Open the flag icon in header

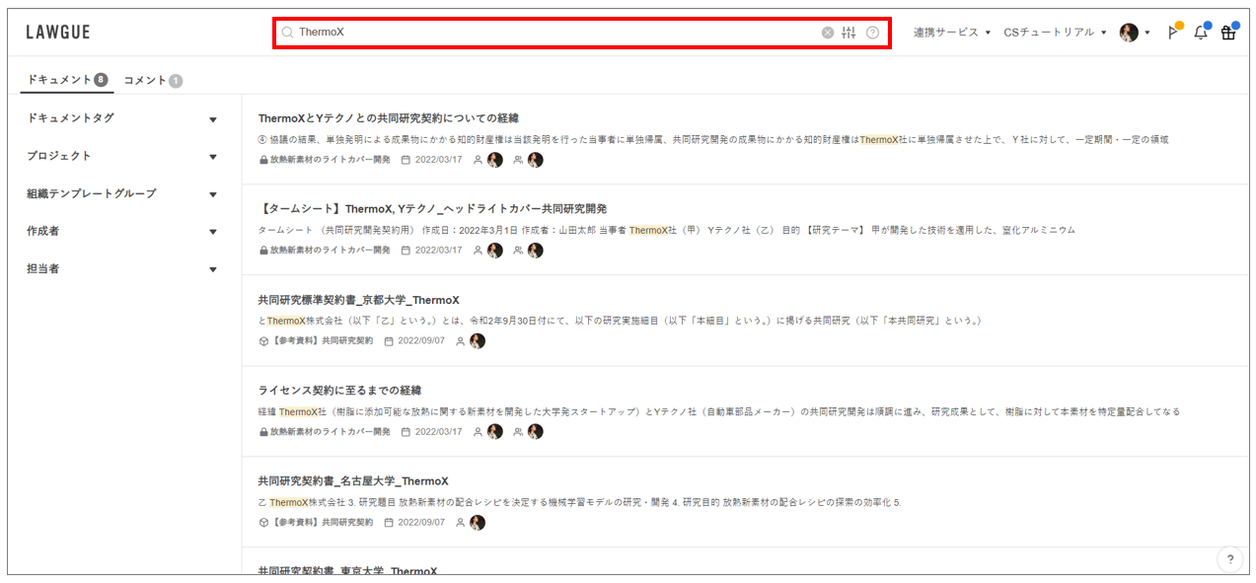pos(1173,33)
